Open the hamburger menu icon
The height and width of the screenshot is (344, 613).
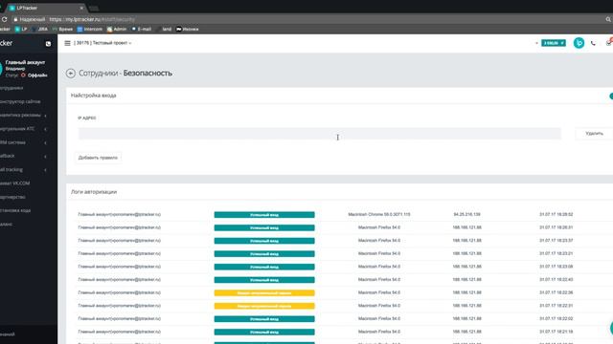coord(67,43)
